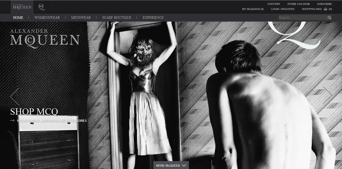
Task: Open the EXPERIENCE menu
Action: click(x=153, y=17)
